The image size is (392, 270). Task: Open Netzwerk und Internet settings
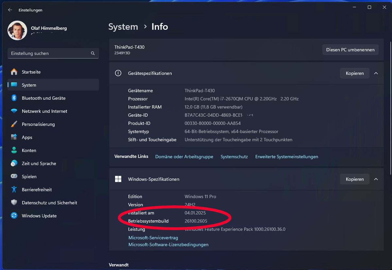(x=53, y=111)
